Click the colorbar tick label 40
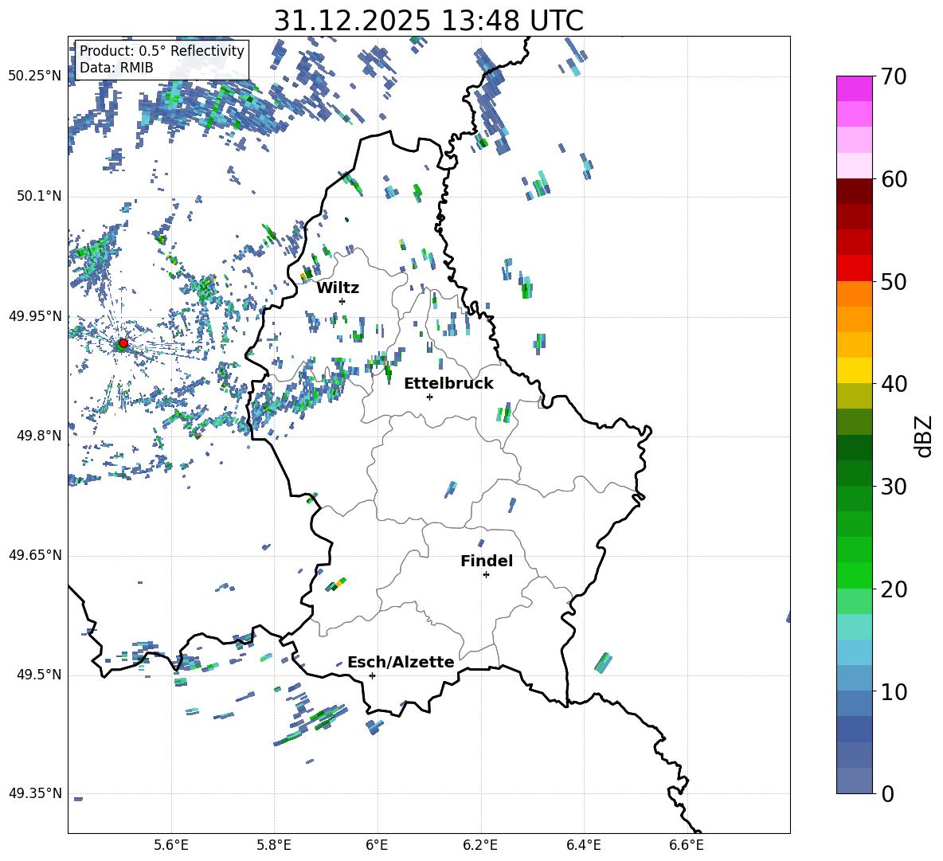Screen dimensions: 943x861 (894, 384)
